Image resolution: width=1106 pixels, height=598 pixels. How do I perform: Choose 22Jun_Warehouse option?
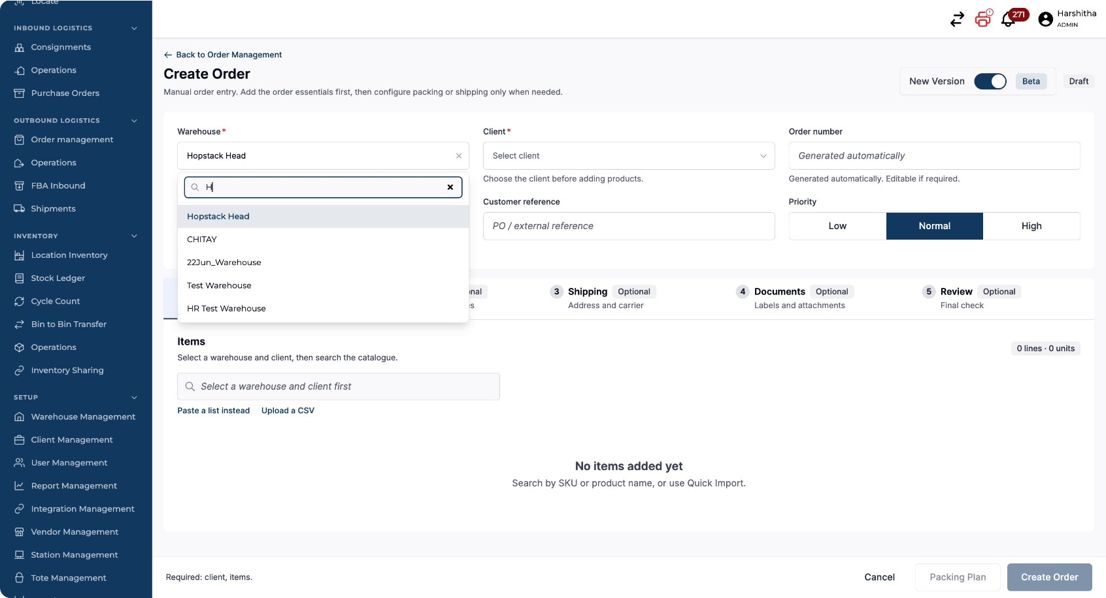point(323,262)
